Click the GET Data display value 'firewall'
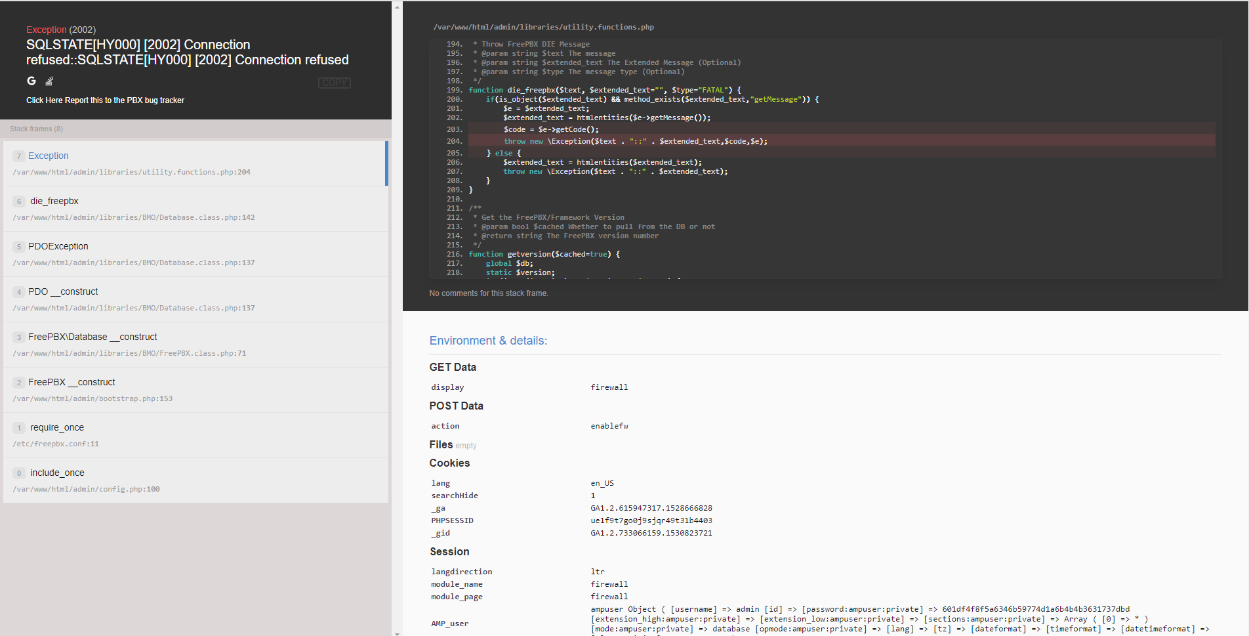Viewport: 1249px width, 636px height. [609, 387]
